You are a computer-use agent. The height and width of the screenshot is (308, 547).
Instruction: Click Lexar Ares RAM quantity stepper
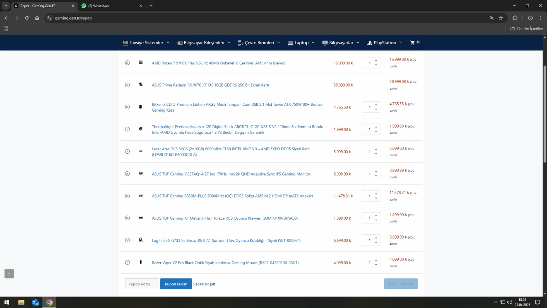pyautogui.click(x=371, y=152)
